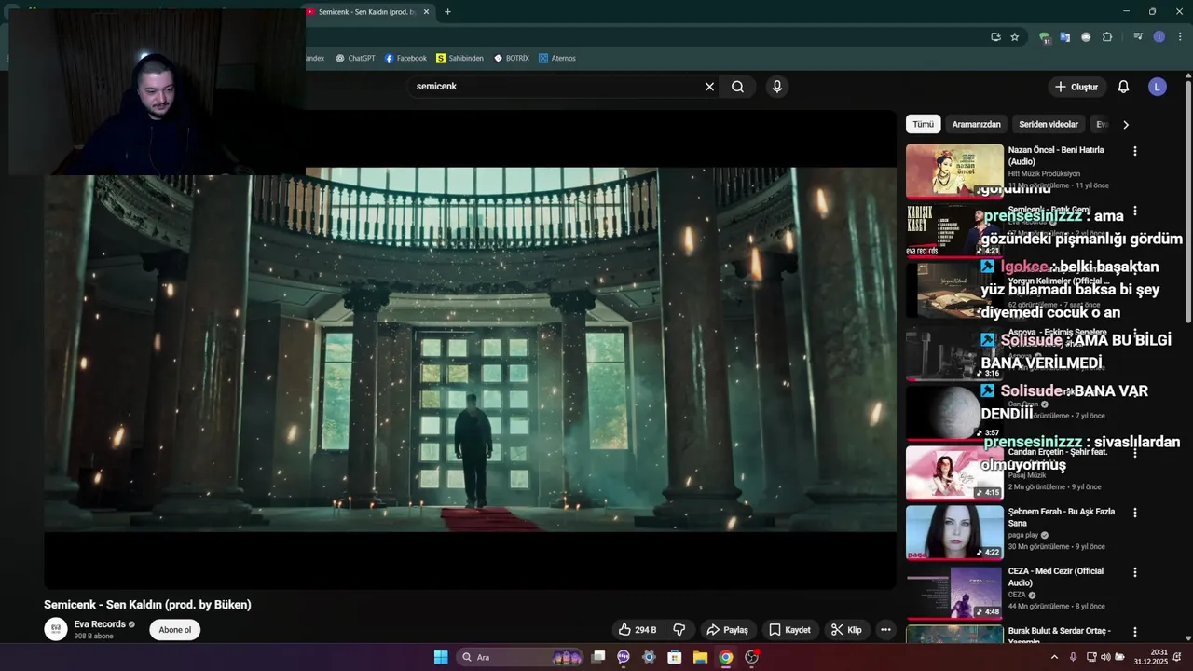Open the taskbar clock showing 20:31
This screenshot has height=671, width=1193.
[x=1152, y=657]
